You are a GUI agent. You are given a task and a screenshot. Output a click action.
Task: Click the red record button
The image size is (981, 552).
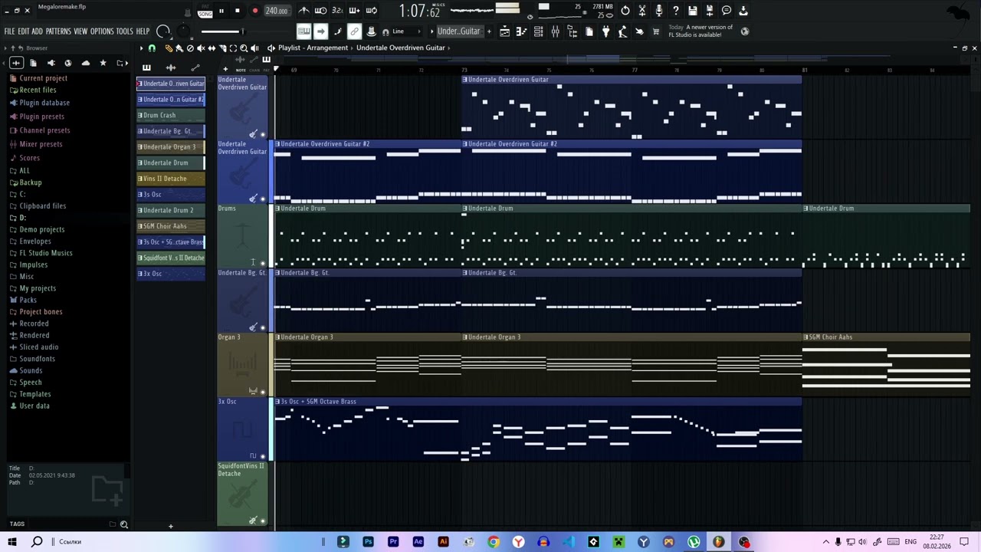point(254,11)
